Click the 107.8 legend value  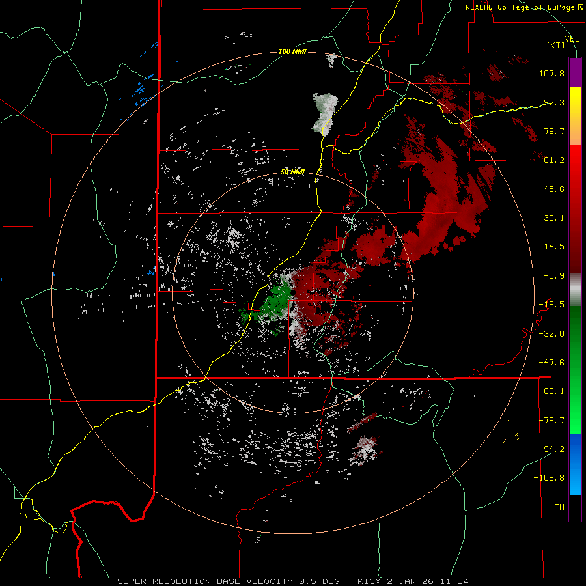(551, 73)
